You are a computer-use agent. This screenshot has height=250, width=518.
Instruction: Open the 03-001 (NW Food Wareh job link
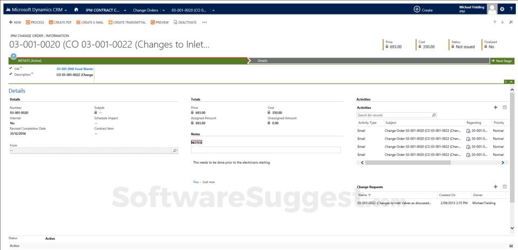[x=74, y=69]
